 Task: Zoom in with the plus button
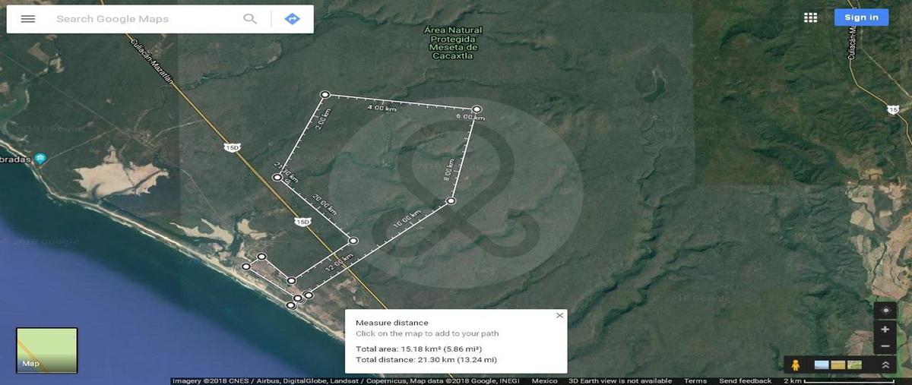pos(885,330)
